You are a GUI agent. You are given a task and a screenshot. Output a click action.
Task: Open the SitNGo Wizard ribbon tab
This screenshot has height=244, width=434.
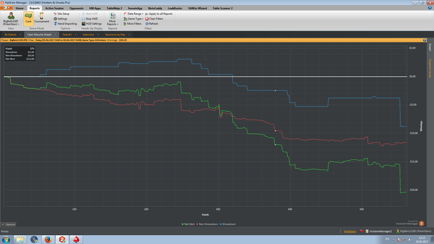coord(197,8)
